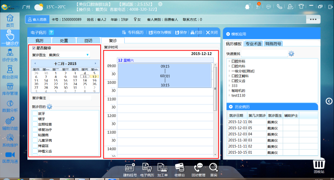Check the 种植义齿 purpose checkbox
The image size is (334, 180).
coord(35,151)
